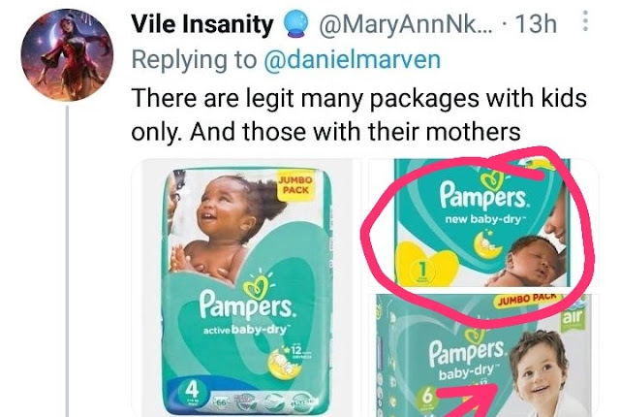Click the 'air' label on bottom-right pack
Viewport: 620px width, 417px height.
pos(572,316)
